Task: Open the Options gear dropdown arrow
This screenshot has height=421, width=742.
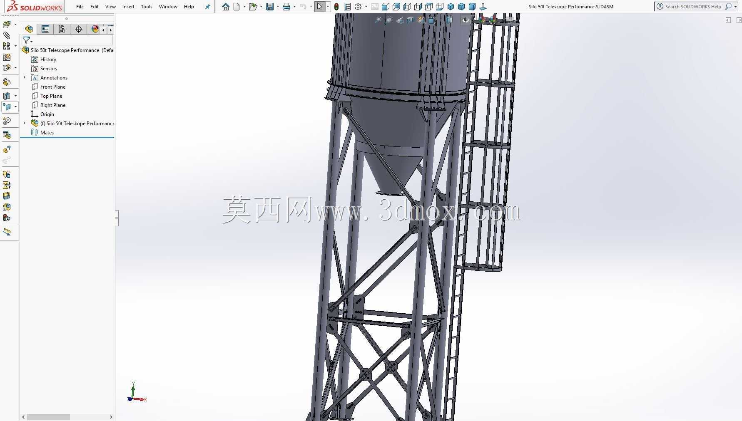Action: click(x=366, y=7)
